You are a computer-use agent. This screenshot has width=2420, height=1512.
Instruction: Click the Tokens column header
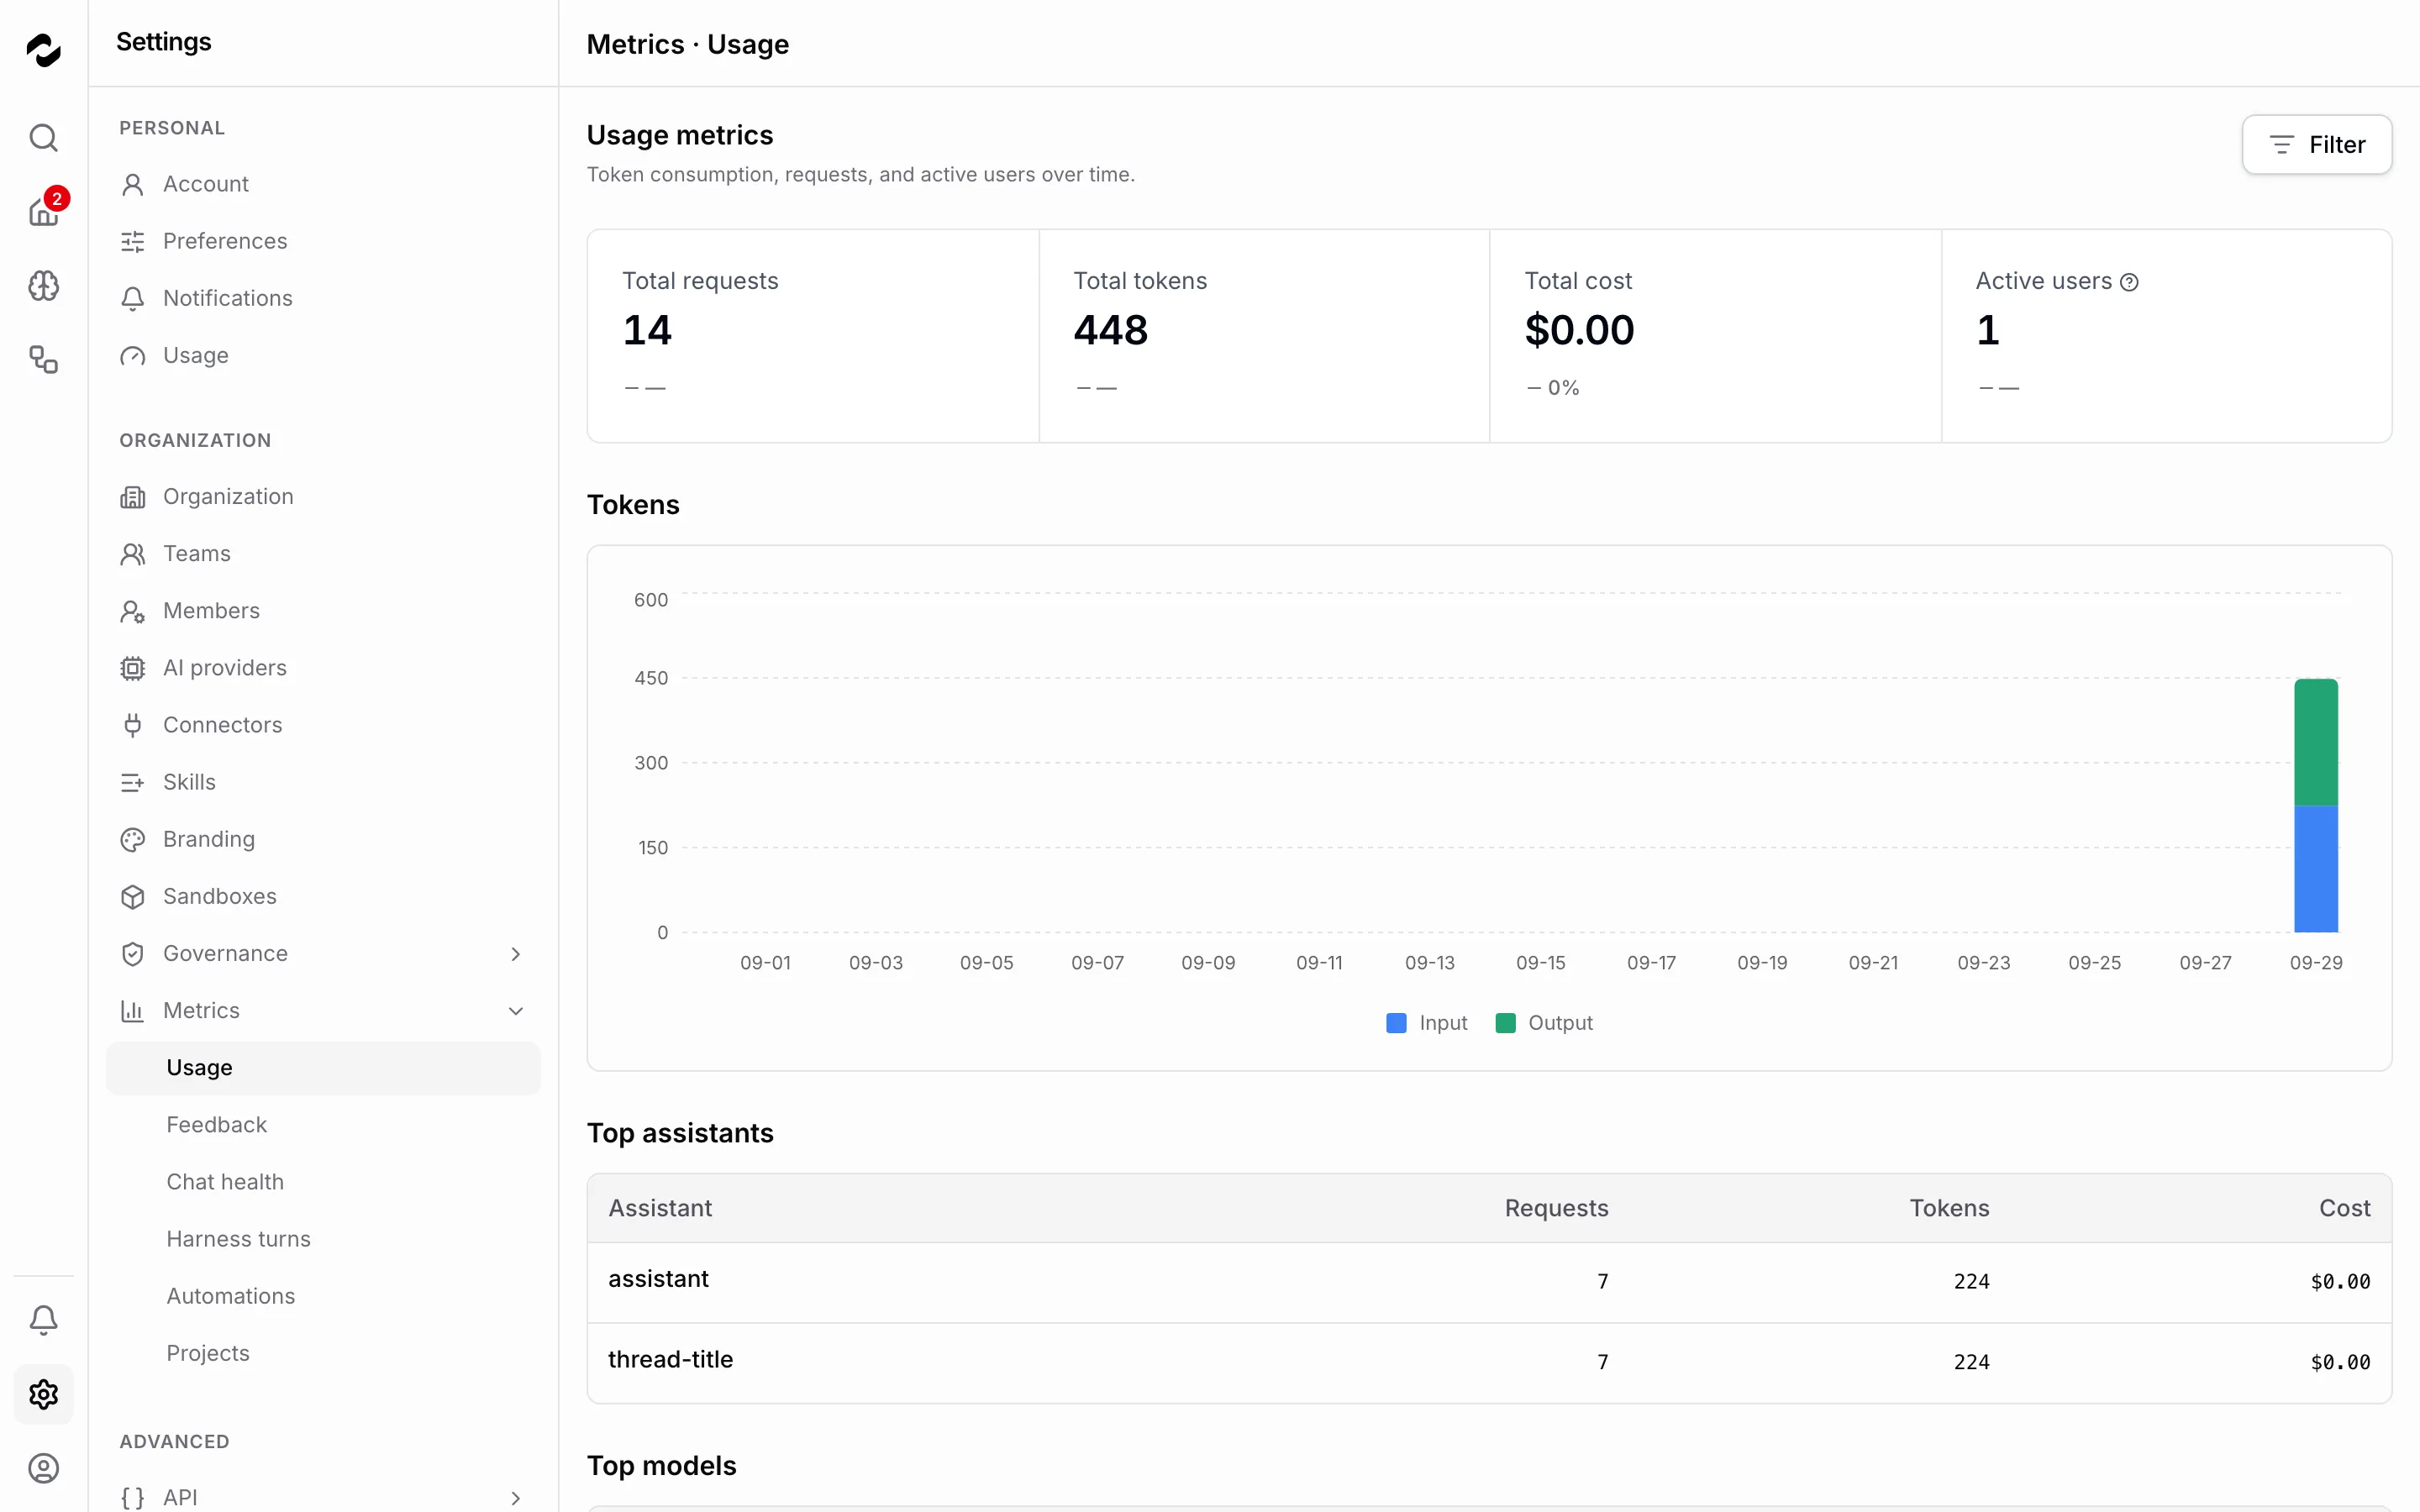pyautogui.click(x=1949, y=1208)
